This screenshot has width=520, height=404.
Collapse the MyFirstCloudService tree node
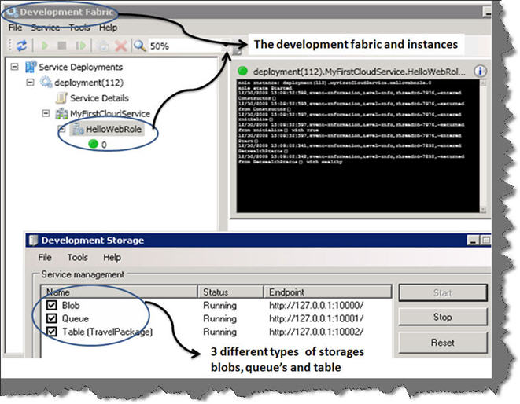46,114
